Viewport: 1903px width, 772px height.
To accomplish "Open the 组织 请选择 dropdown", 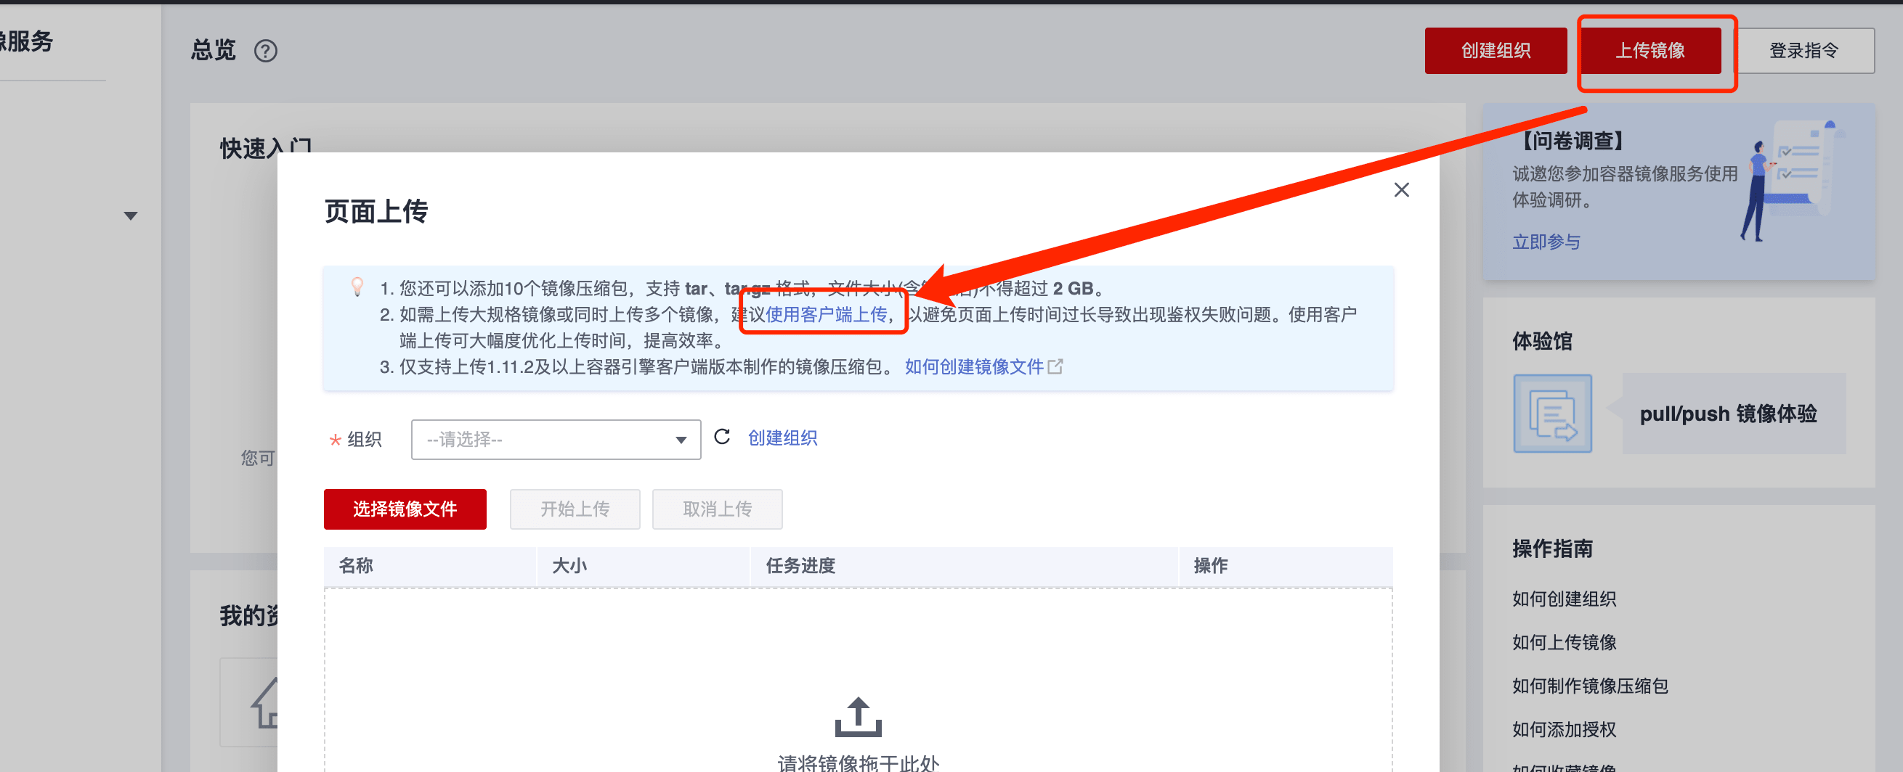I will coord(556,440).
